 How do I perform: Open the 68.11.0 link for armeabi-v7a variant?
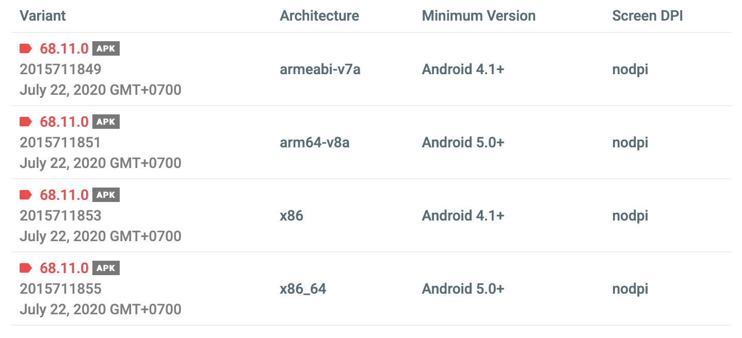(64, 49)
